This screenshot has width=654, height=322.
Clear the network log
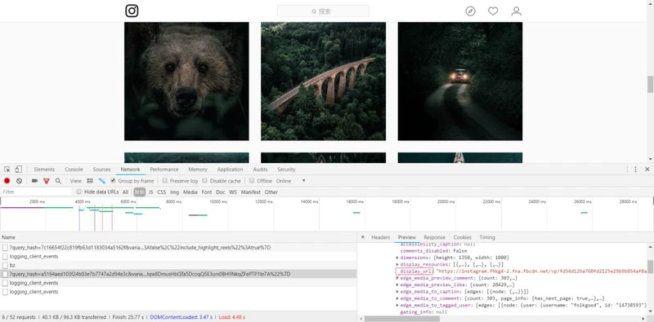coord(19,181)
